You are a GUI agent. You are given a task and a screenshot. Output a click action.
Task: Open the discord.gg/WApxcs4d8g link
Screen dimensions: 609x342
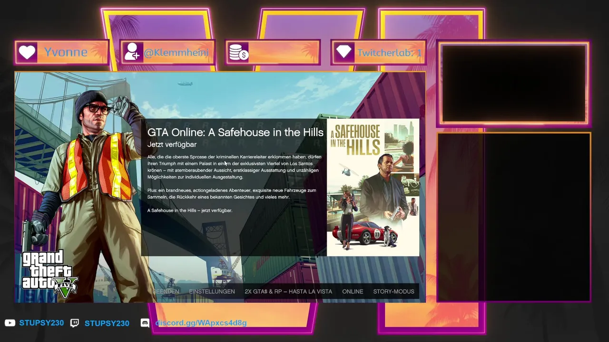pyautogui.click(x=201, y=323)
